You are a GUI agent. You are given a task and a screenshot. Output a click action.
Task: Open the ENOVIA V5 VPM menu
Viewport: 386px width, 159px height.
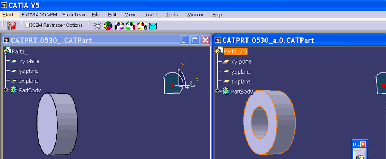pos(39,15)
